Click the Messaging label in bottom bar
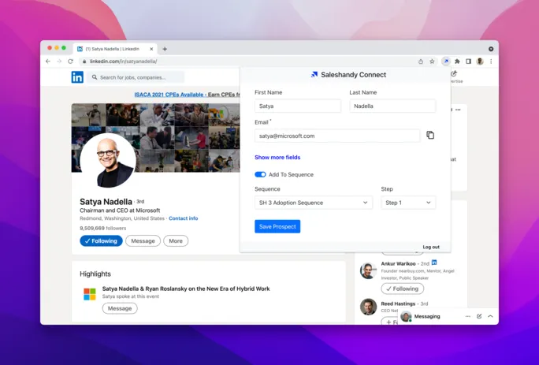The width and height of the screenshot is (539, 365). [x=427, y=316]
